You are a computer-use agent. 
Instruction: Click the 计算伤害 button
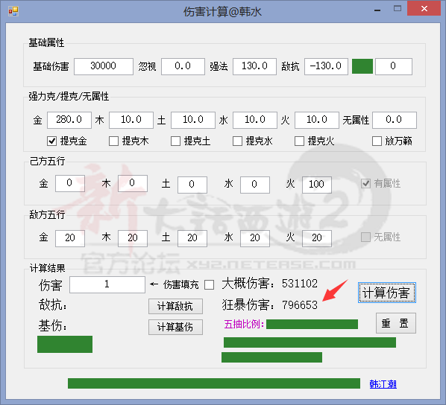point(387,293)
